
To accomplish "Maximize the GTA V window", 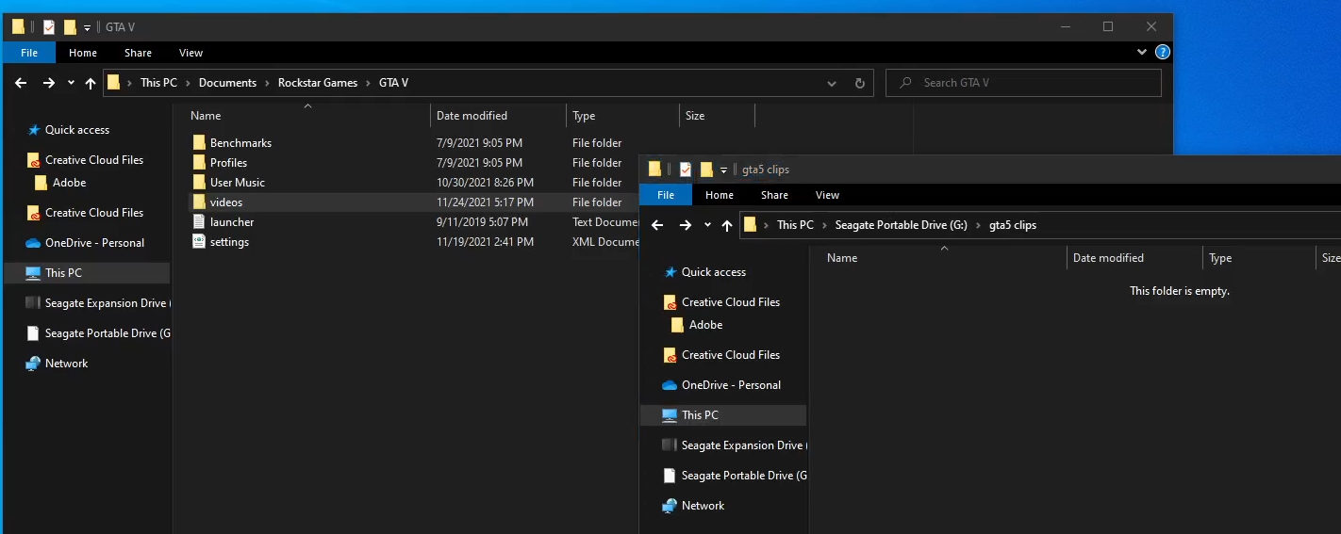I will [1108, 26].
